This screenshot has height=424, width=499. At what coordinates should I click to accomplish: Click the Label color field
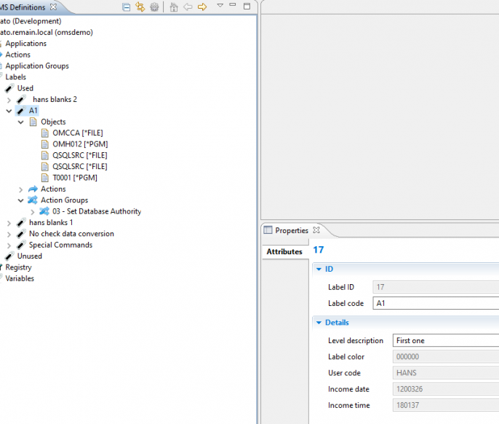446,357
